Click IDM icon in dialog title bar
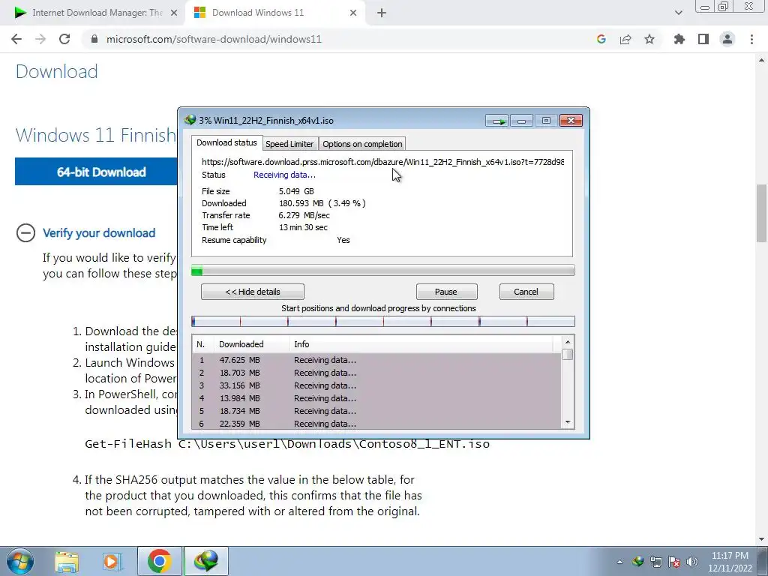 pos(190,120)
